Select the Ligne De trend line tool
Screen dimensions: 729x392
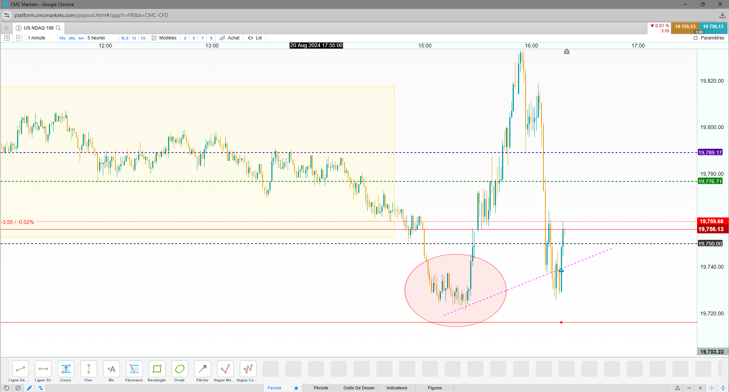20,369
